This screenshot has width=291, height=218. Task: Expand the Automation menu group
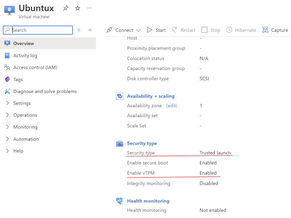pyautogui.click(x=26, y=139)
